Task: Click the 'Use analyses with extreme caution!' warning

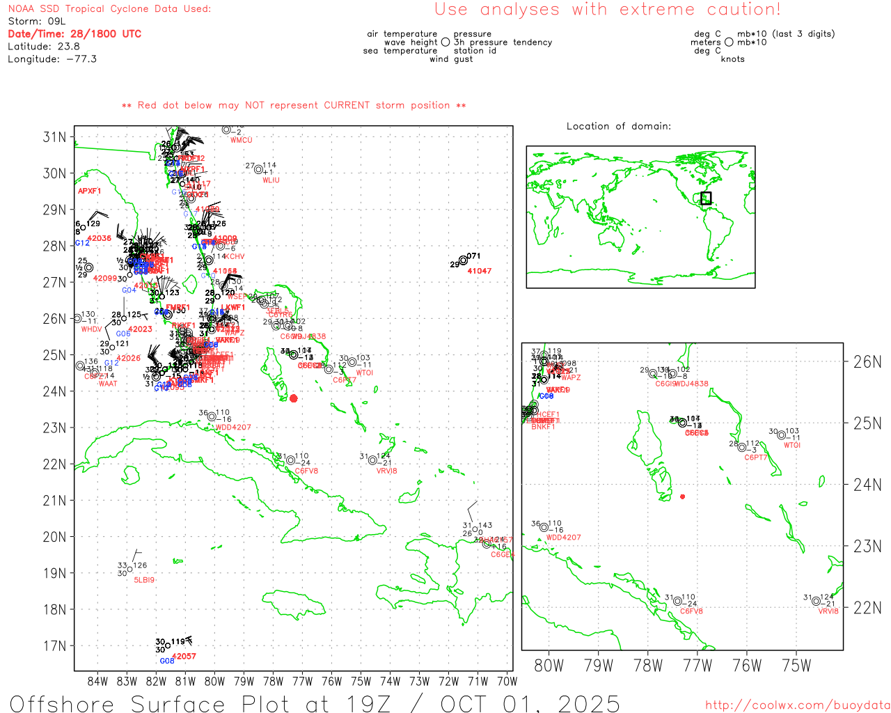Action: coord(608,9)
